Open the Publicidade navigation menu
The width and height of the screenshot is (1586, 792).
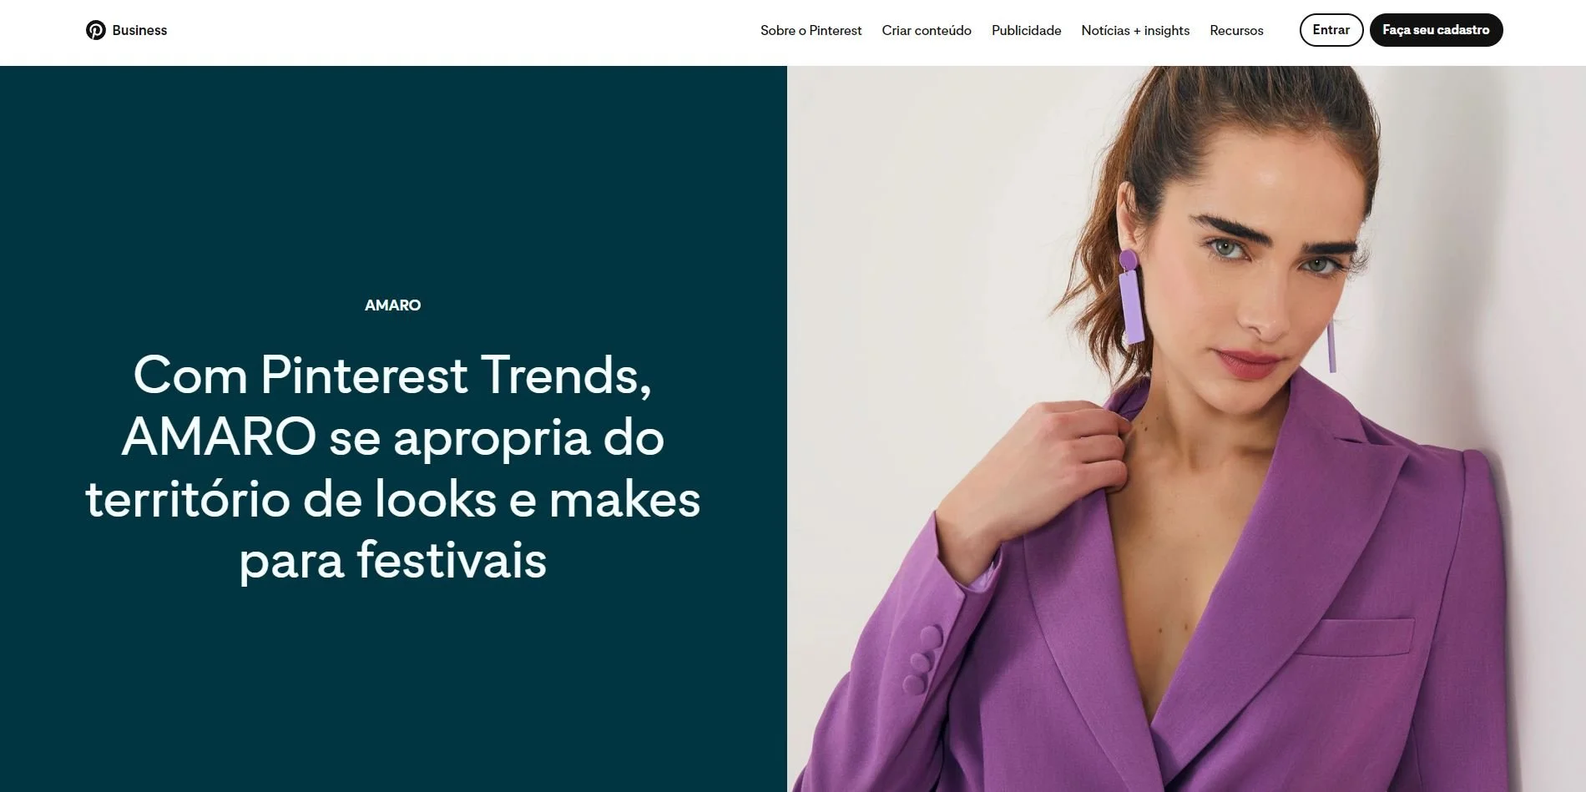[x=1026, y=30]
